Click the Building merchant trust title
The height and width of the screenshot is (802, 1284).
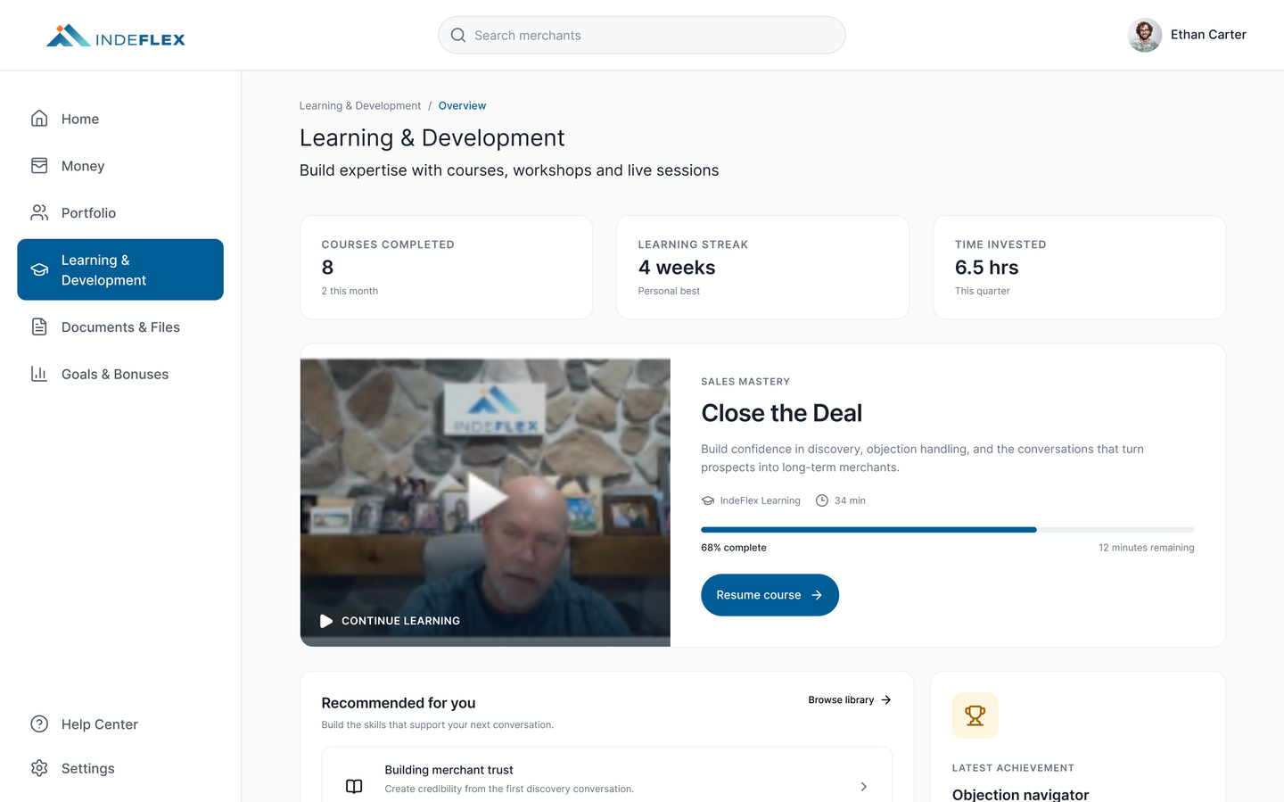(449, 770)
